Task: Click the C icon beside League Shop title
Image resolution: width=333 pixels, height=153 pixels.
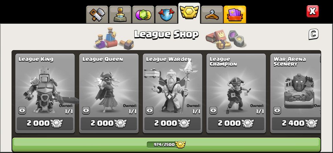Action: pos(314,34)
